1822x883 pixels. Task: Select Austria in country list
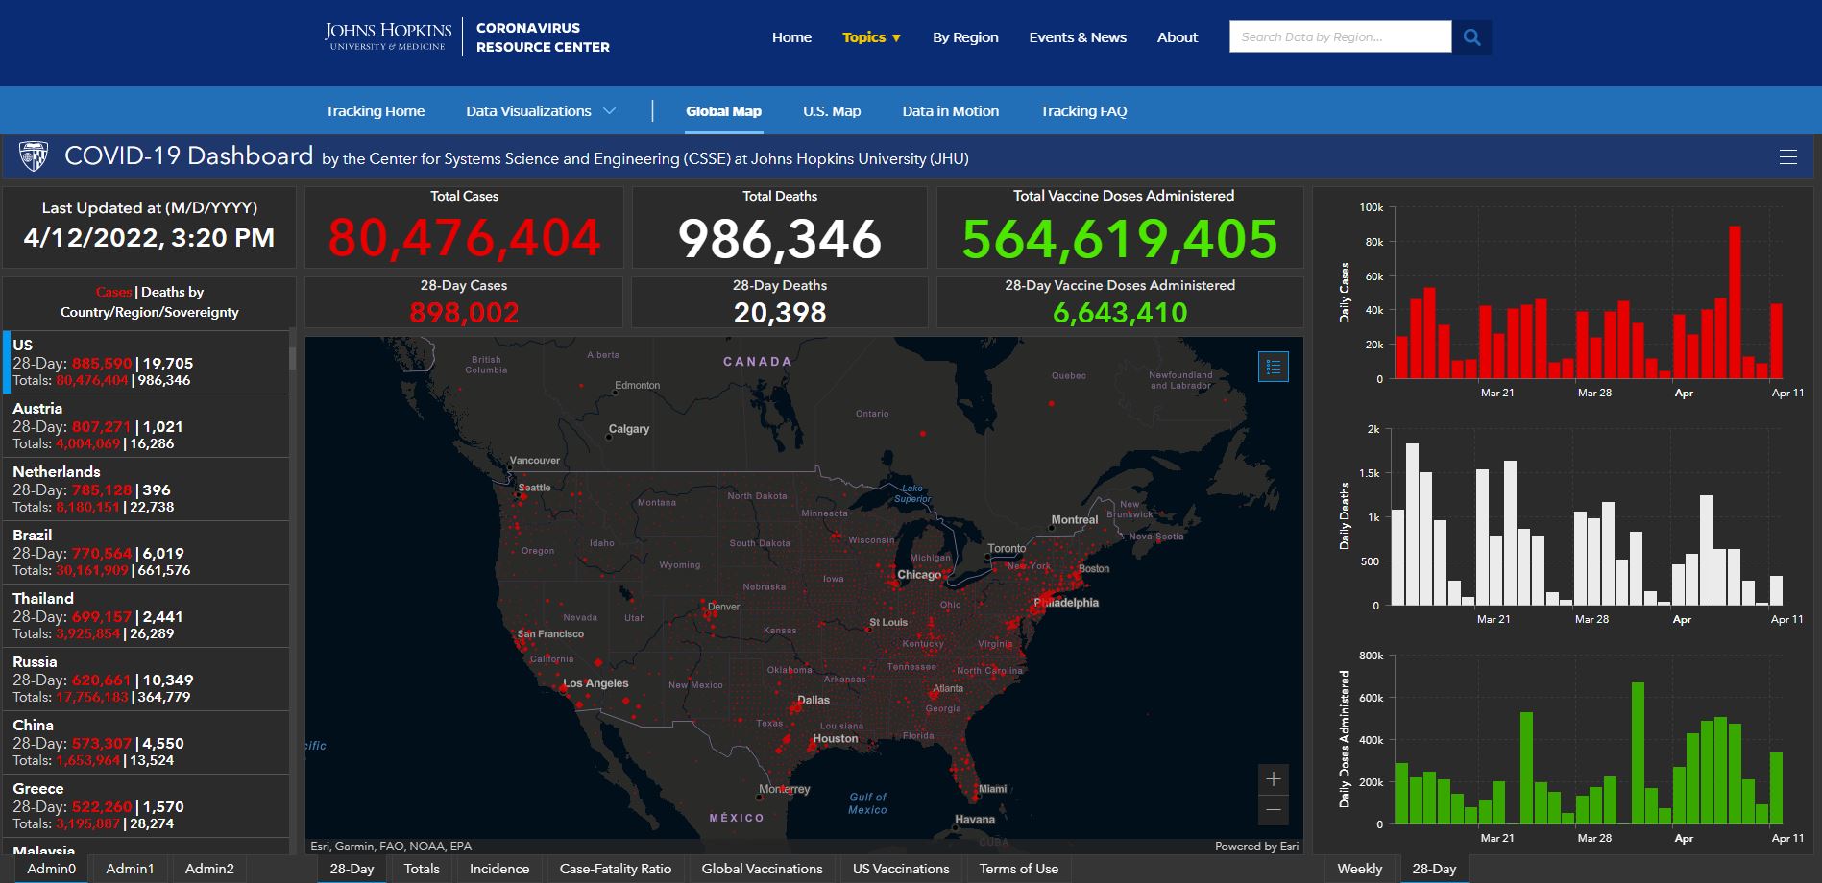pos(146,425)
